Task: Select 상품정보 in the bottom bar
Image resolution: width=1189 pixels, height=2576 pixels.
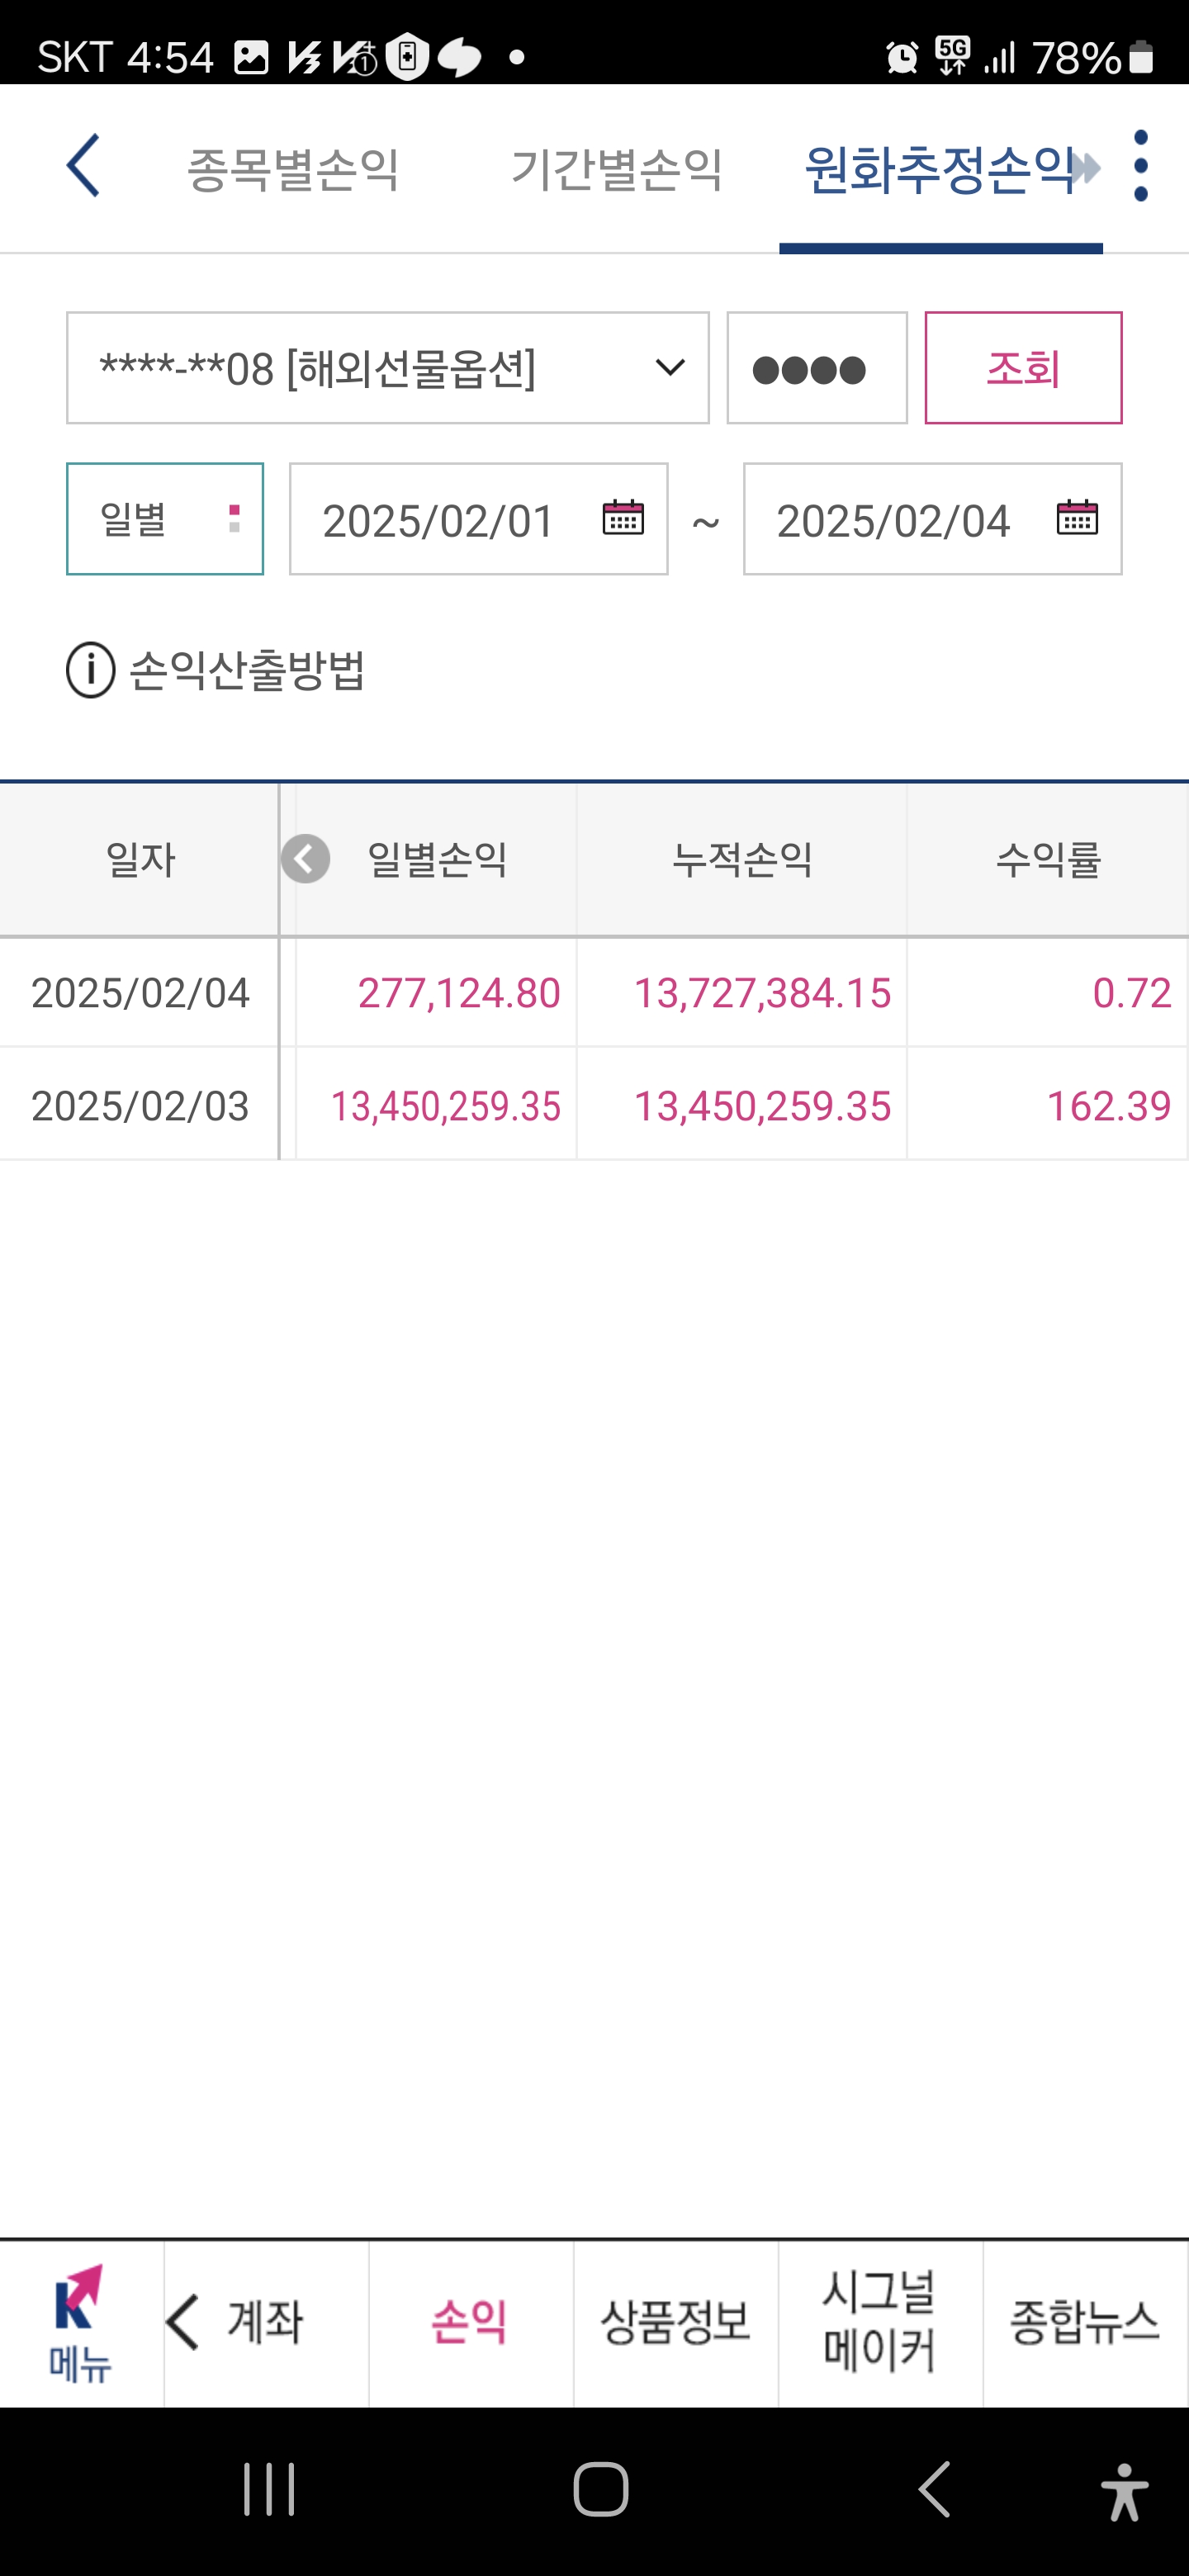Action: click(676, 2323)
